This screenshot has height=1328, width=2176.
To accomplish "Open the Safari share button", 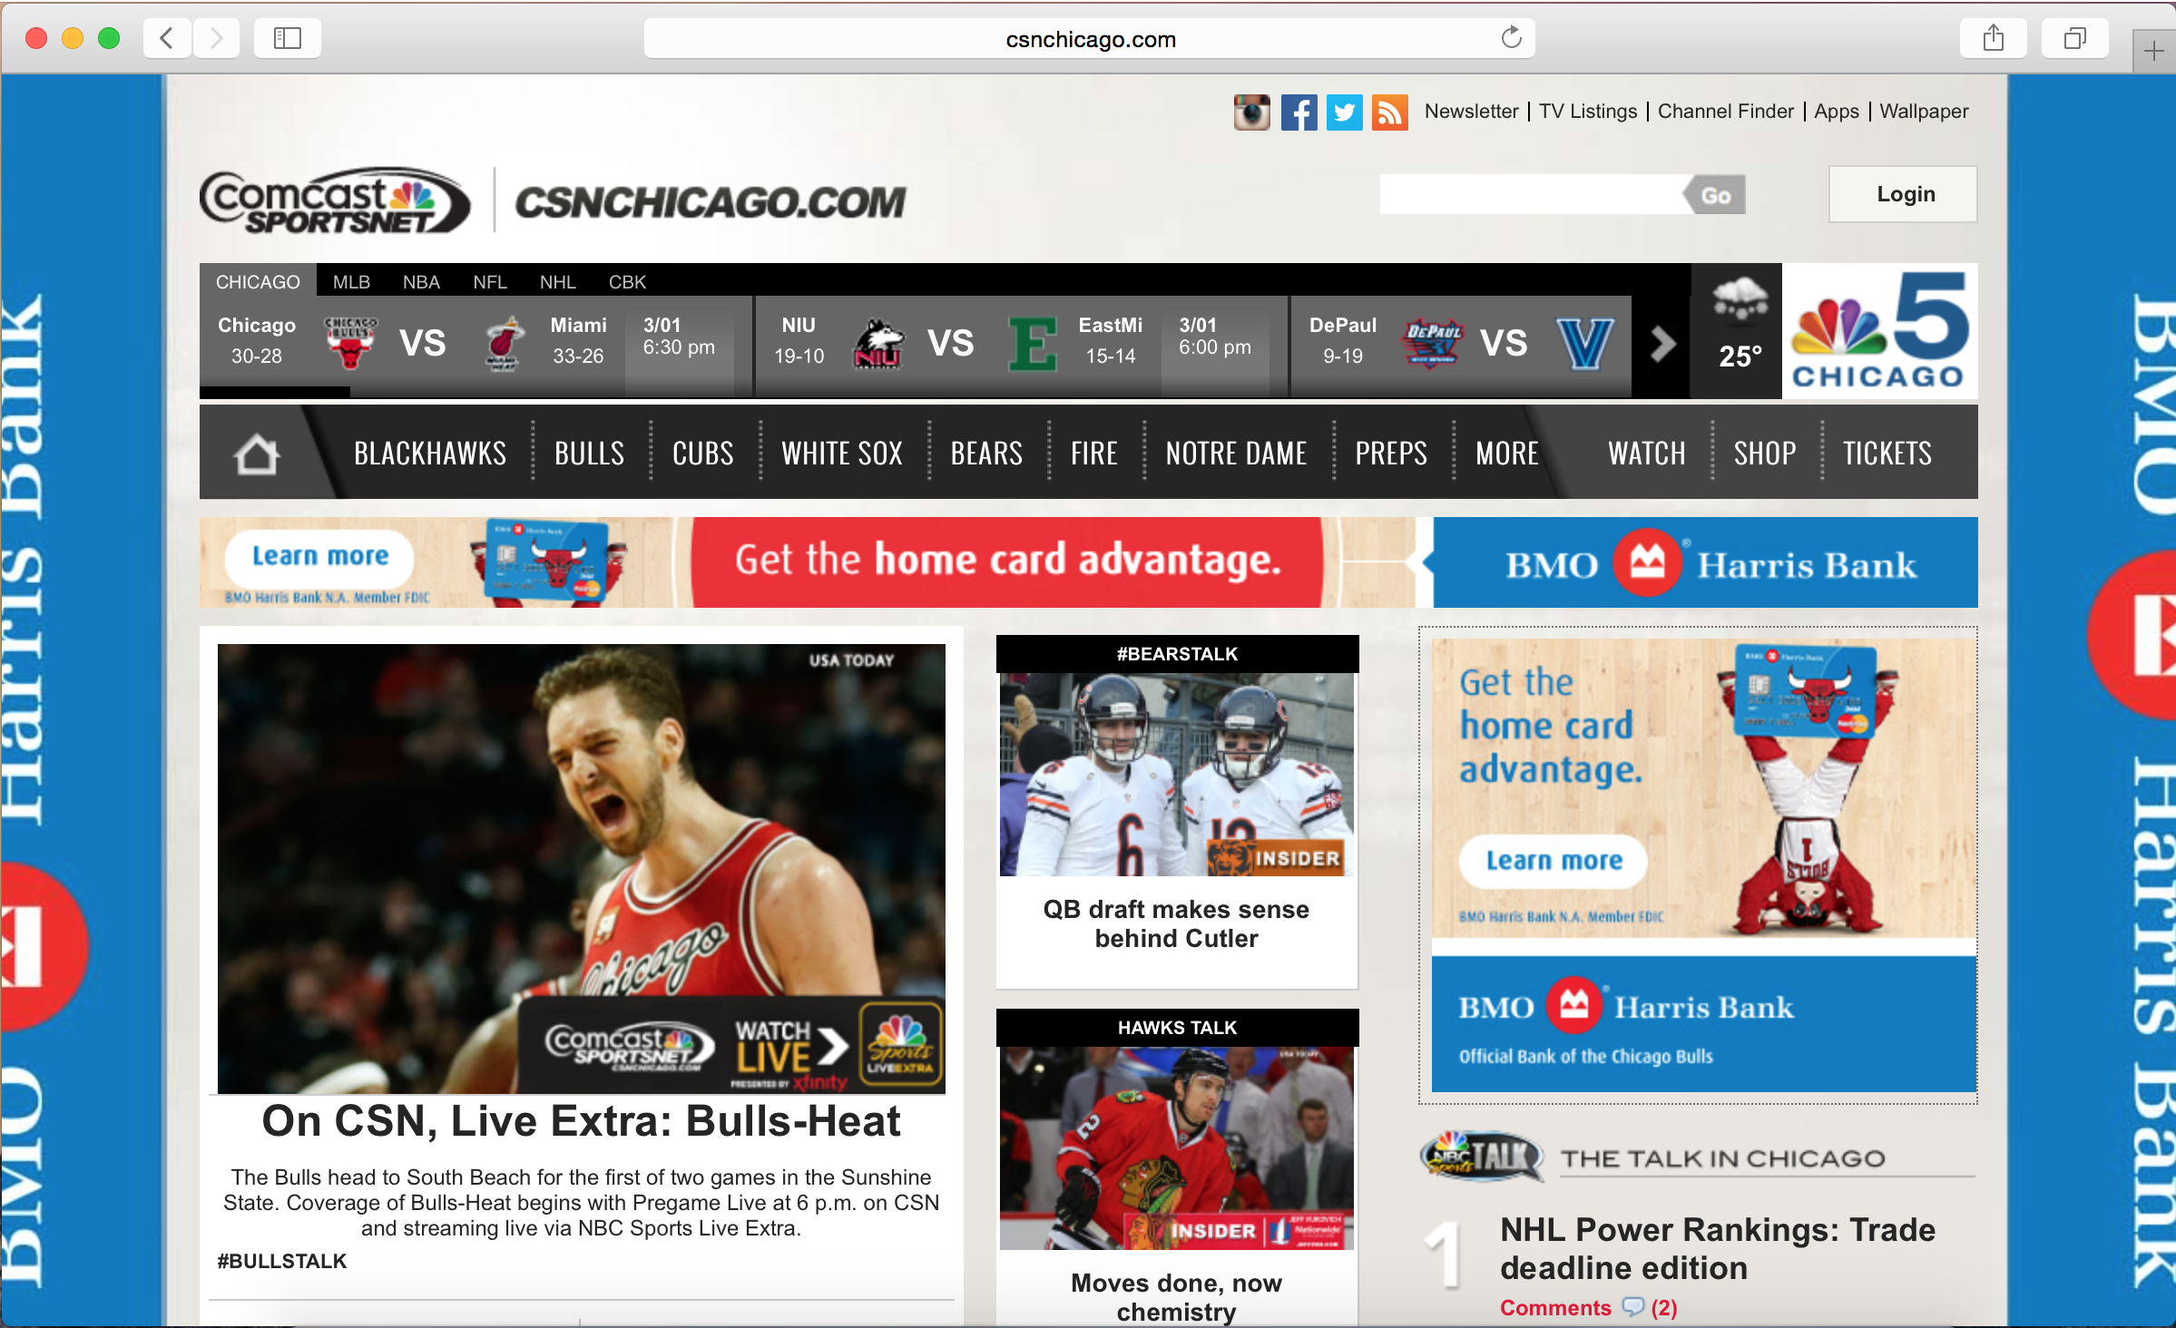I will 1993,38.
